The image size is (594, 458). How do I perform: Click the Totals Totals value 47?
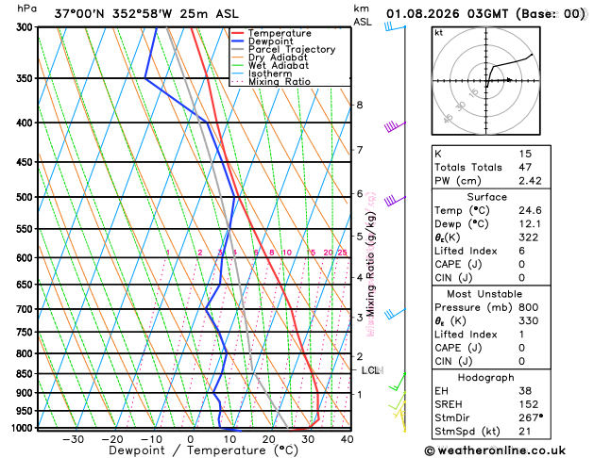tap(525, 167)
